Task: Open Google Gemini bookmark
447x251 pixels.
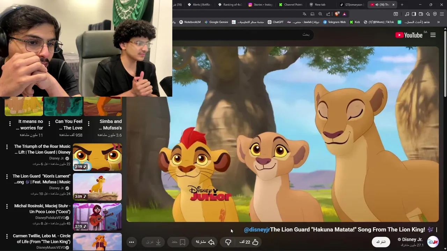Action: 216,22
